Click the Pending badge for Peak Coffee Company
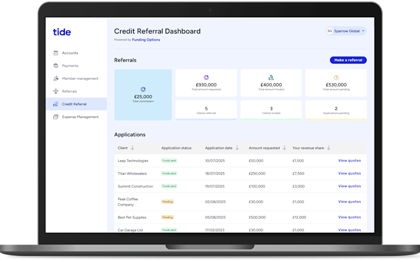420x262 pixels. [x=167, y=202]
